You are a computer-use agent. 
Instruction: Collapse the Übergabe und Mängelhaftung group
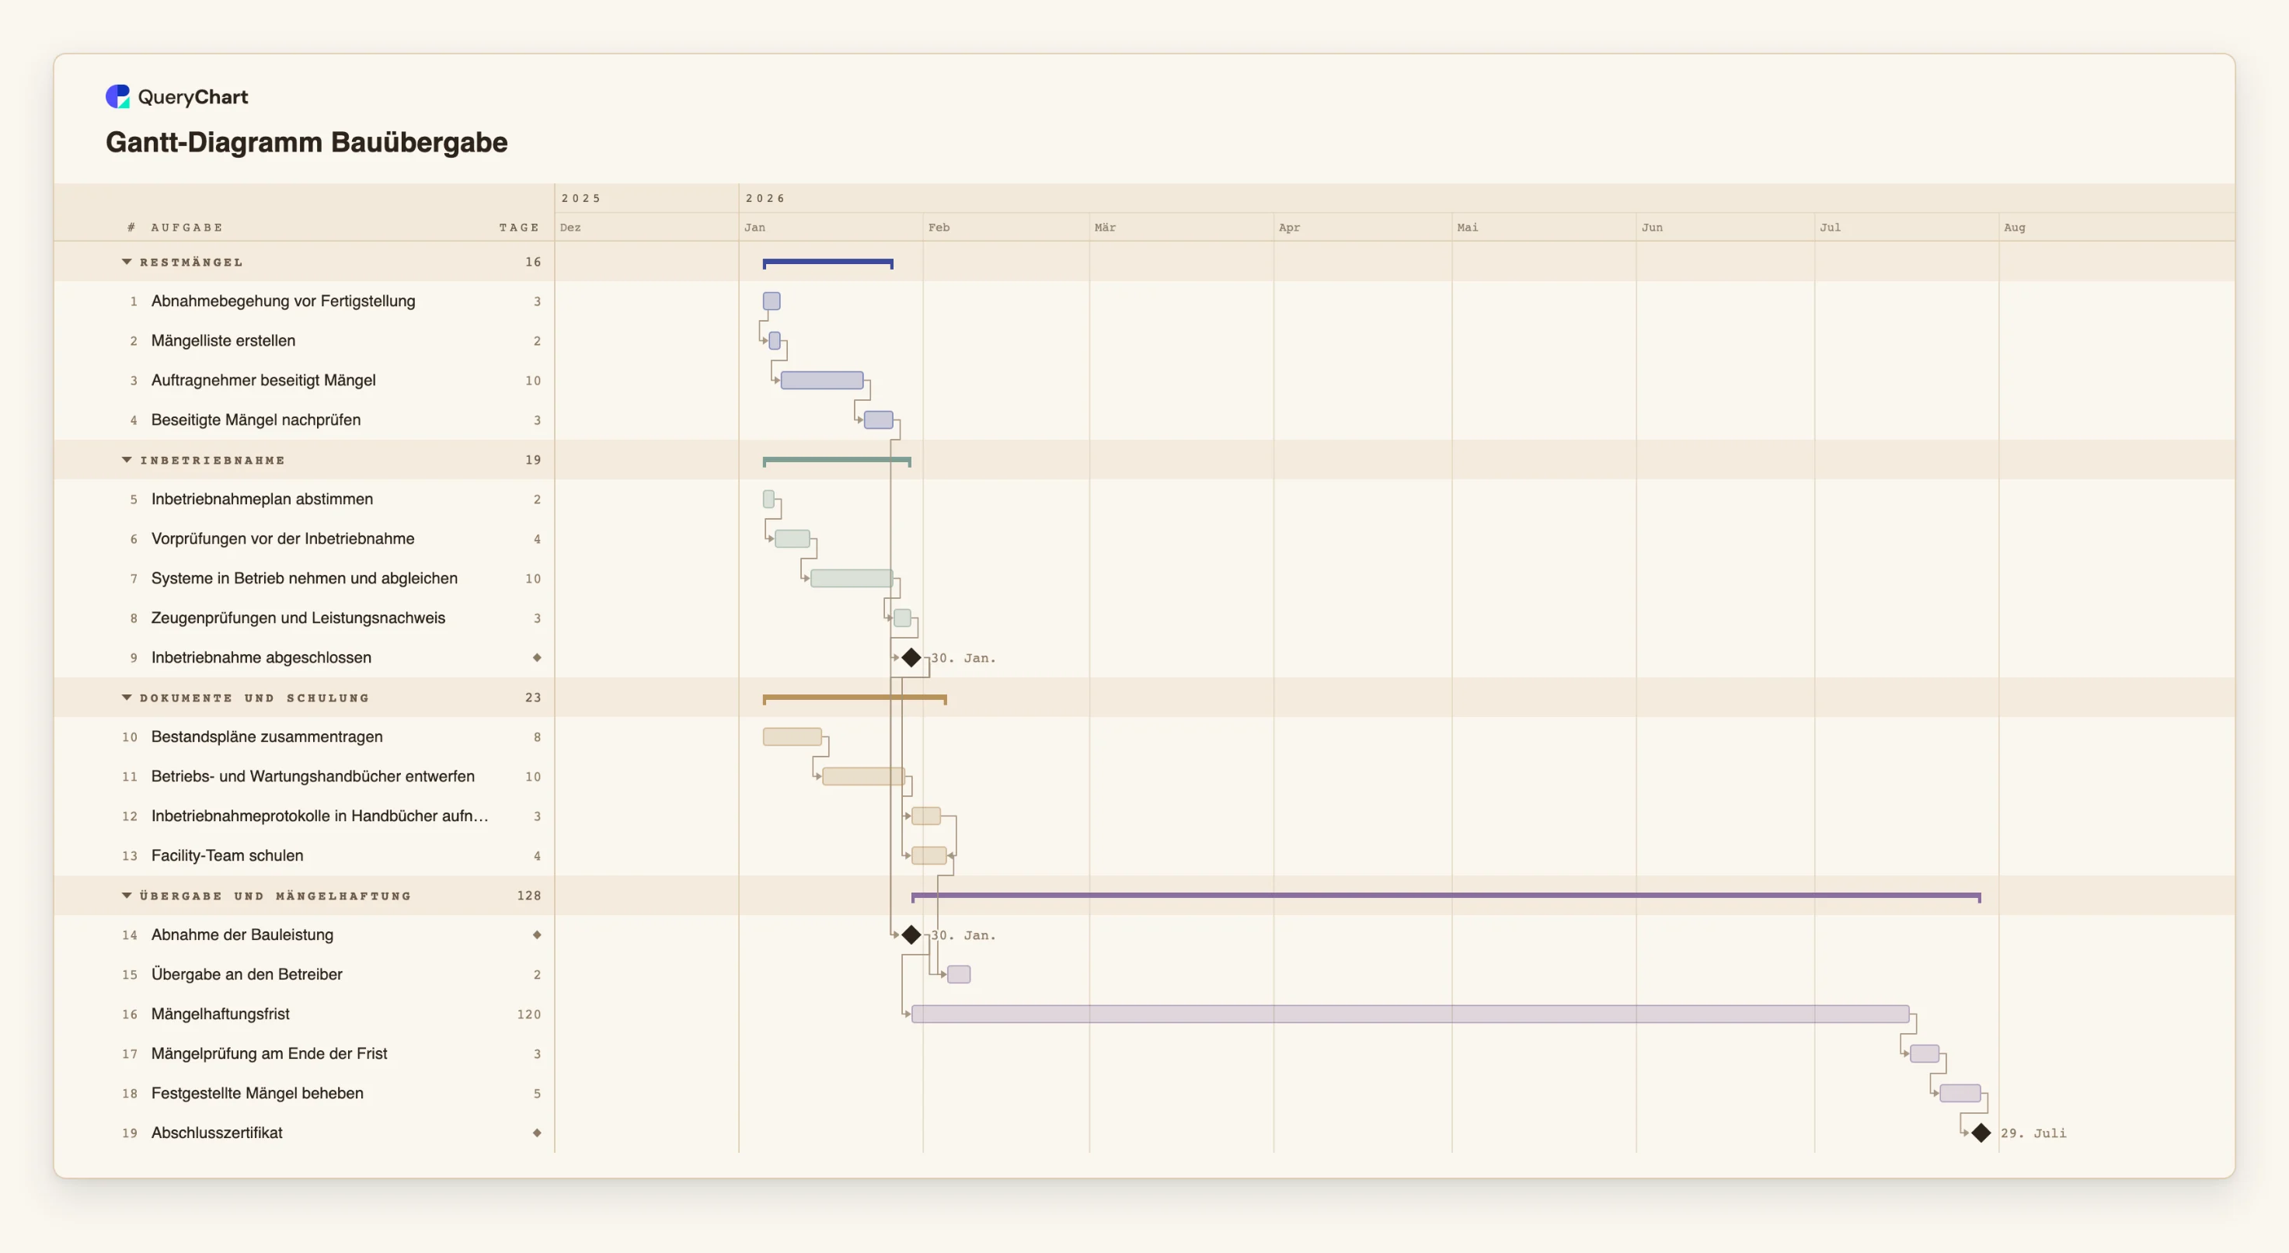point(127,896)
